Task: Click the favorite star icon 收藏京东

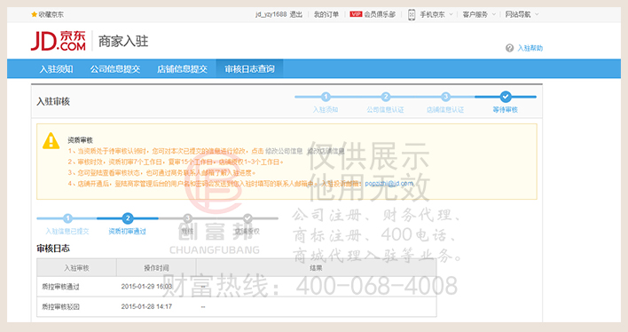Action: [x=34, y=14]
